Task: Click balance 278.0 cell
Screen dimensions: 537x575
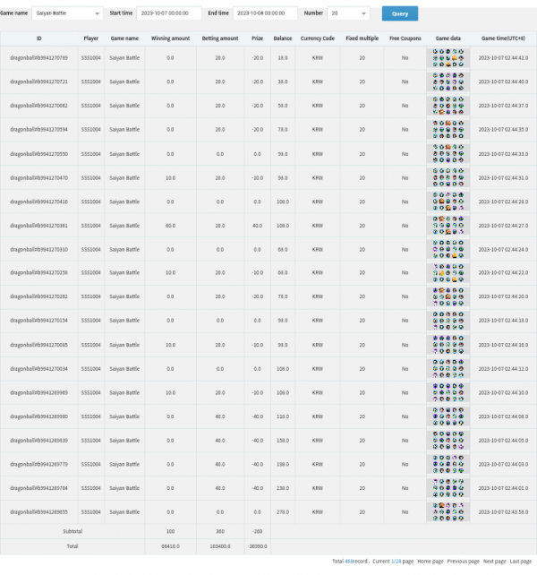Action: pos(283,512)
